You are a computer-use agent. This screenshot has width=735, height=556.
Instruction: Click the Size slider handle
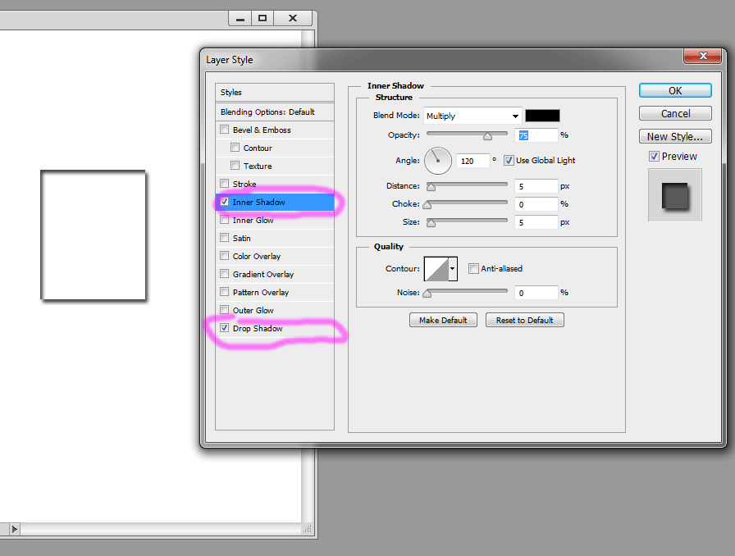click(431, 223)
